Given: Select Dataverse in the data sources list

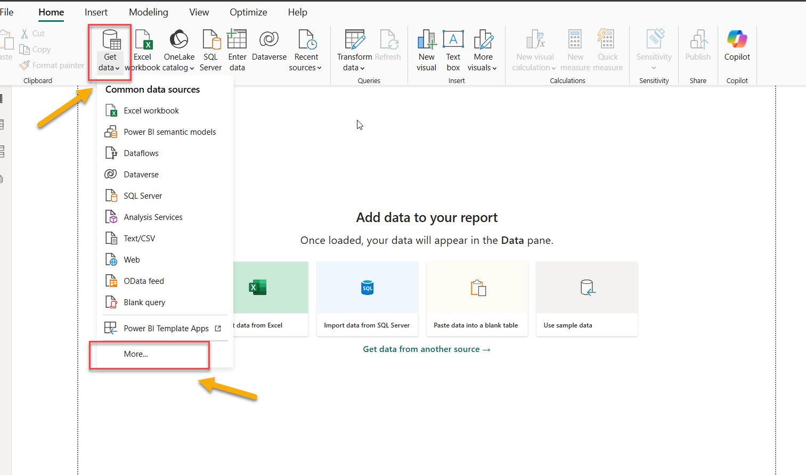Looking at the screenshot, I should [x=165, y=175].
